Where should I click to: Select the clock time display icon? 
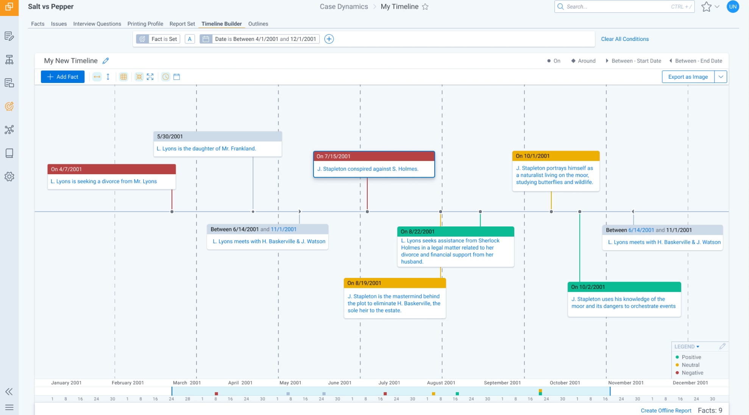point(166,76)
